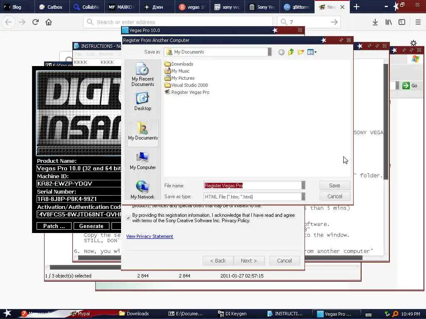
Task: Switch to the qBittorrent tab
Action: pyautogui.click(x=297, y=7)
